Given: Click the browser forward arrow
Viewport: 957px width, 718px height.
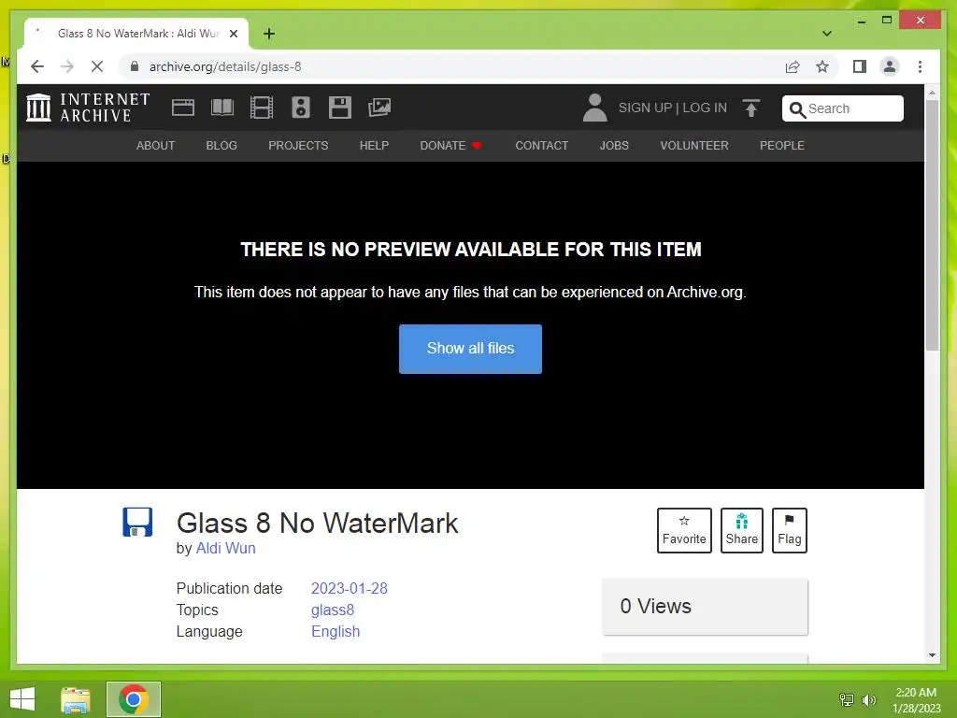Looking at the screenshot, I should coord(67,66).
